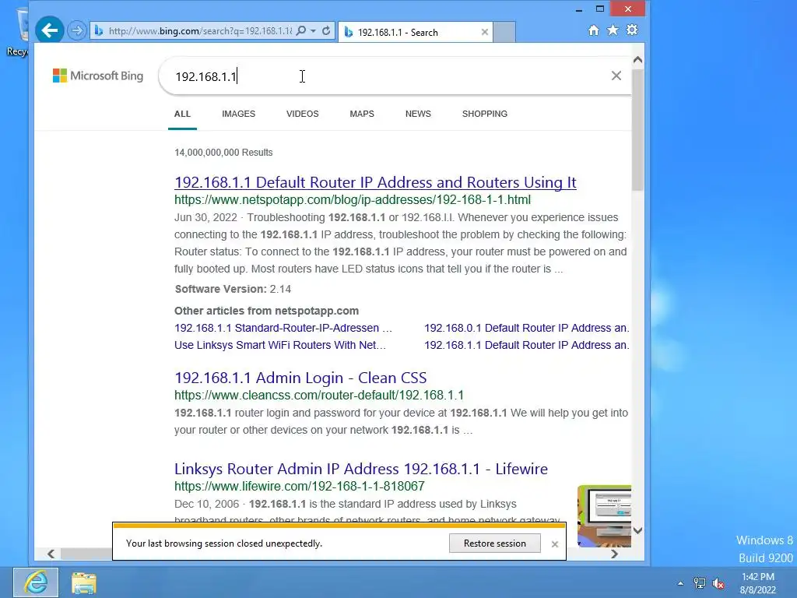
Task: Click the horizontal scrollbar right arrow
Action: pyautogui.click(x=615, y=554)
